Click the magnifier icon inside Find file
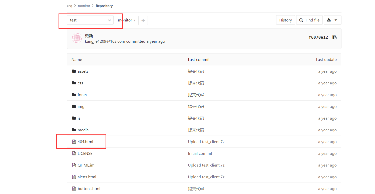This screenshot has width=375, height=194. (301, 20)
